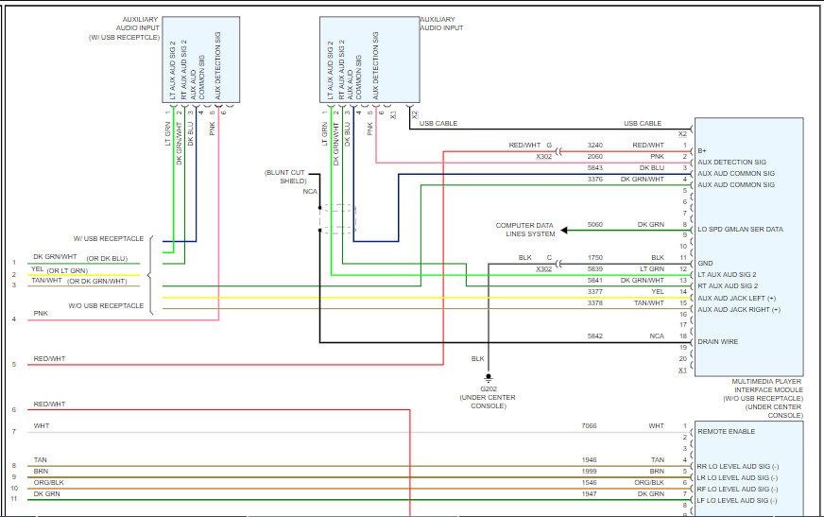This screenshot has height=517, width=824.
Task: Select circuit number 2060
Action: click(x=595, y=157)
